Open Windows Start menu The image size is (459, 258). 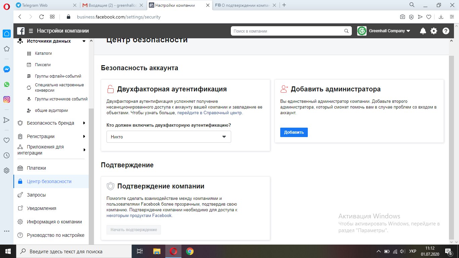pyautogui.click(x=8, y=251)
